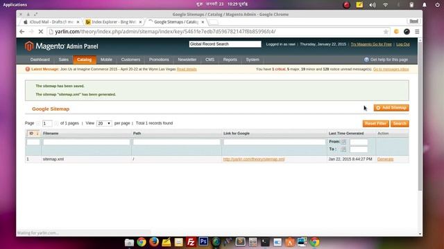
Task: Open the Mobile menu
Action: tap(106, 59)
